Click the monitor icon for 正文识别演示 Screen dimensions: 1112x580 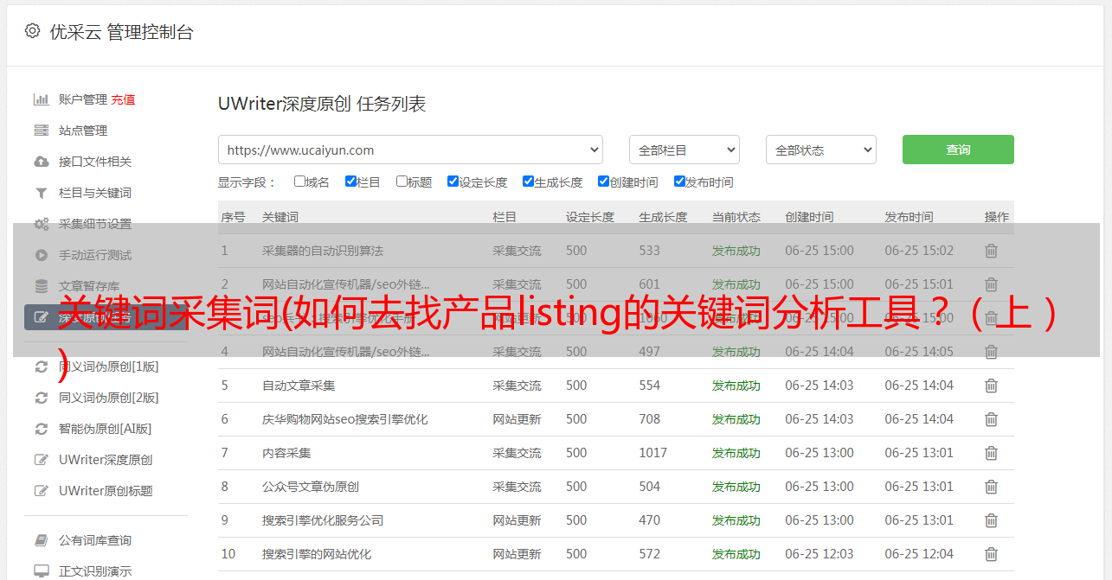pos(41,571)
